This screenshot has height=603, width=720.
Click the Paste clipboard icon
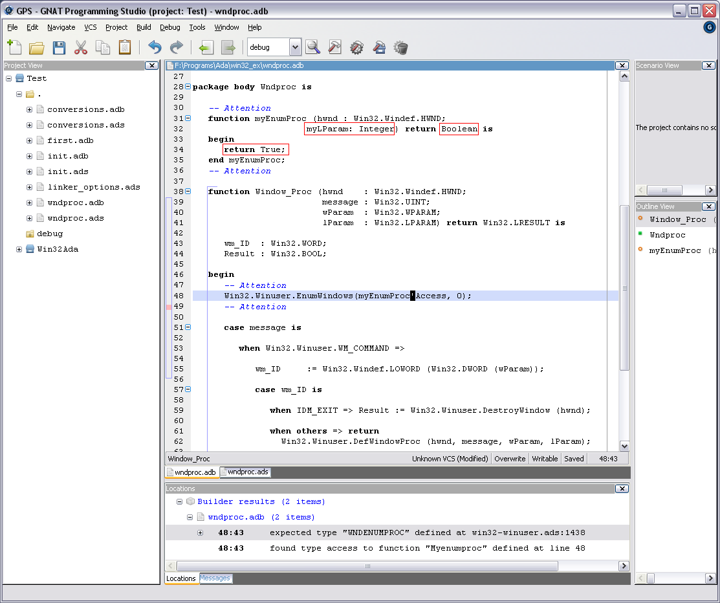[124, 47]
